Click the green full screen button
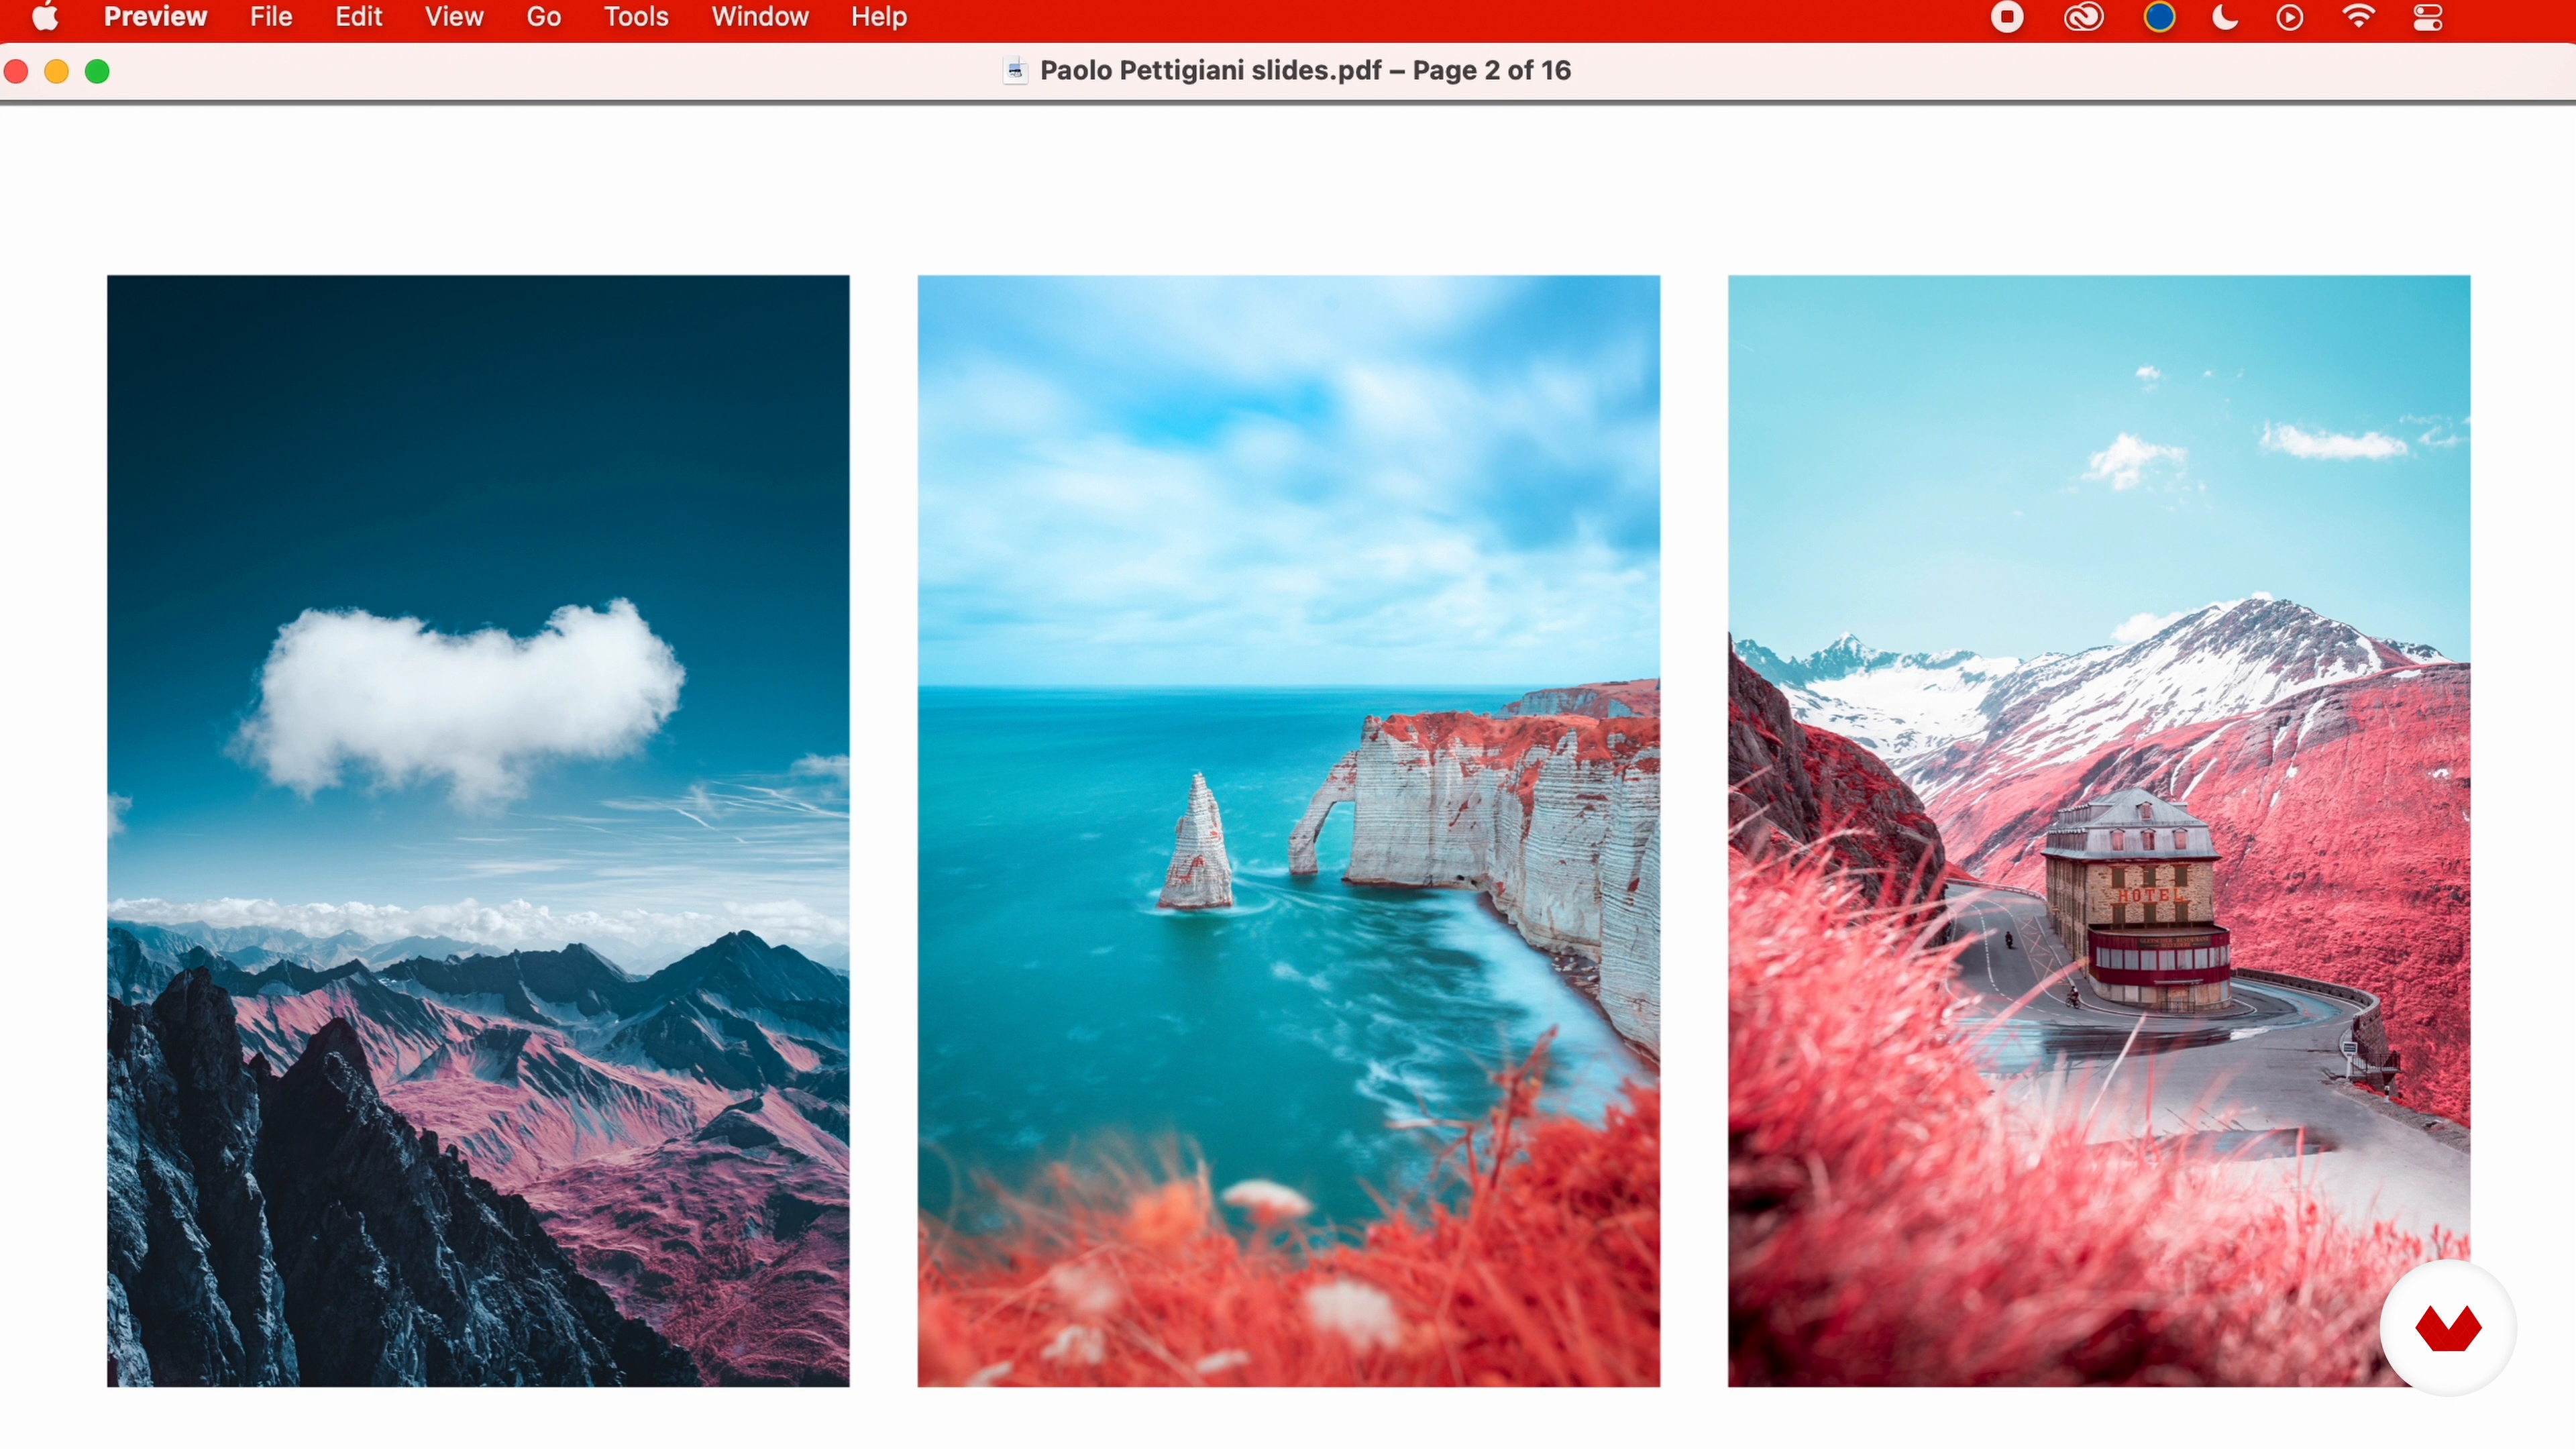The image size is (2576, 1449). [x=98, y=71]
